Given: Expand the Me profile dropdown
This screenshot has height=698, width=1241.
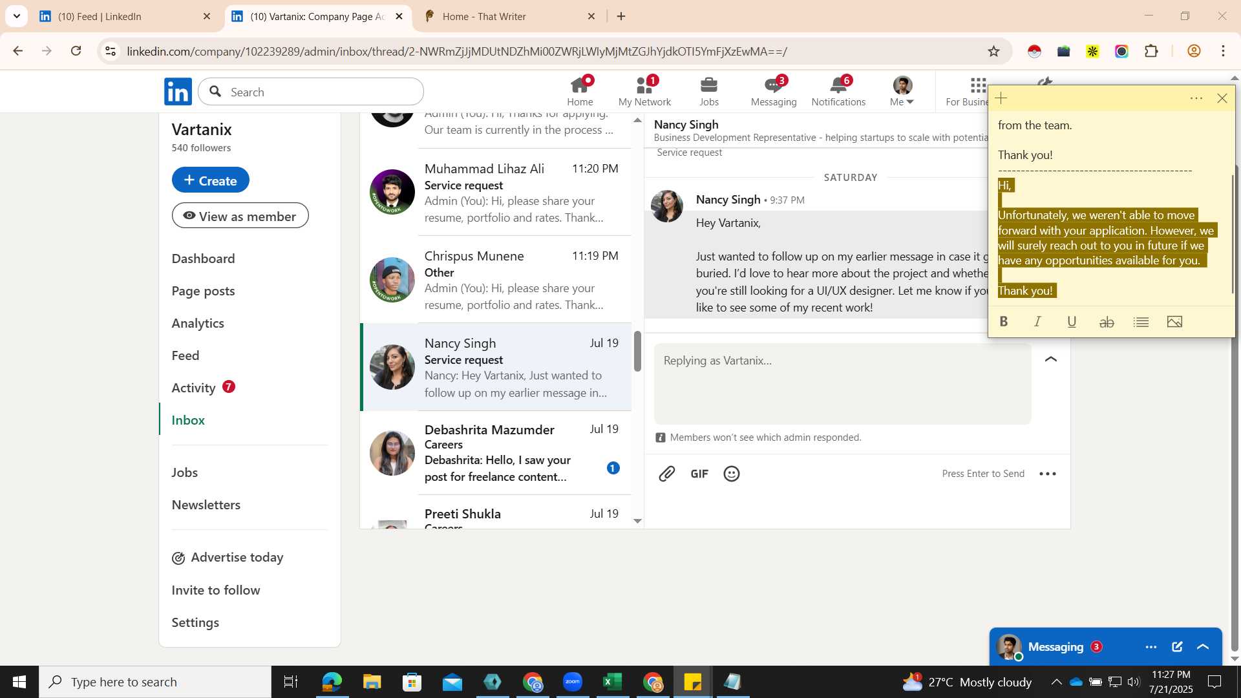Looking at the screenshot, I should pos(902,92).
